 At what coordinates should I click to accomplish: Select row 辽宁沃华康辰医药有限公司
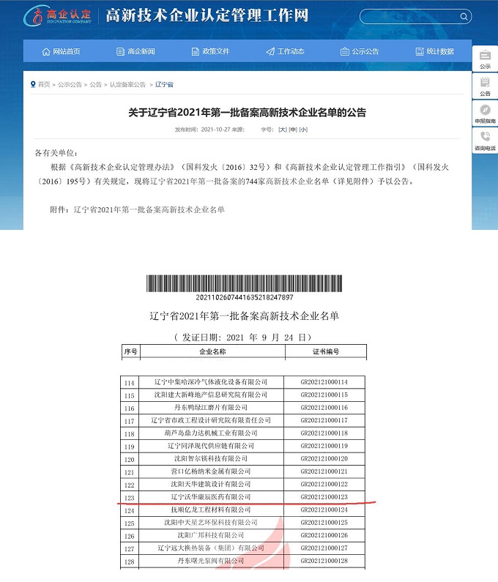click(243, 497)
